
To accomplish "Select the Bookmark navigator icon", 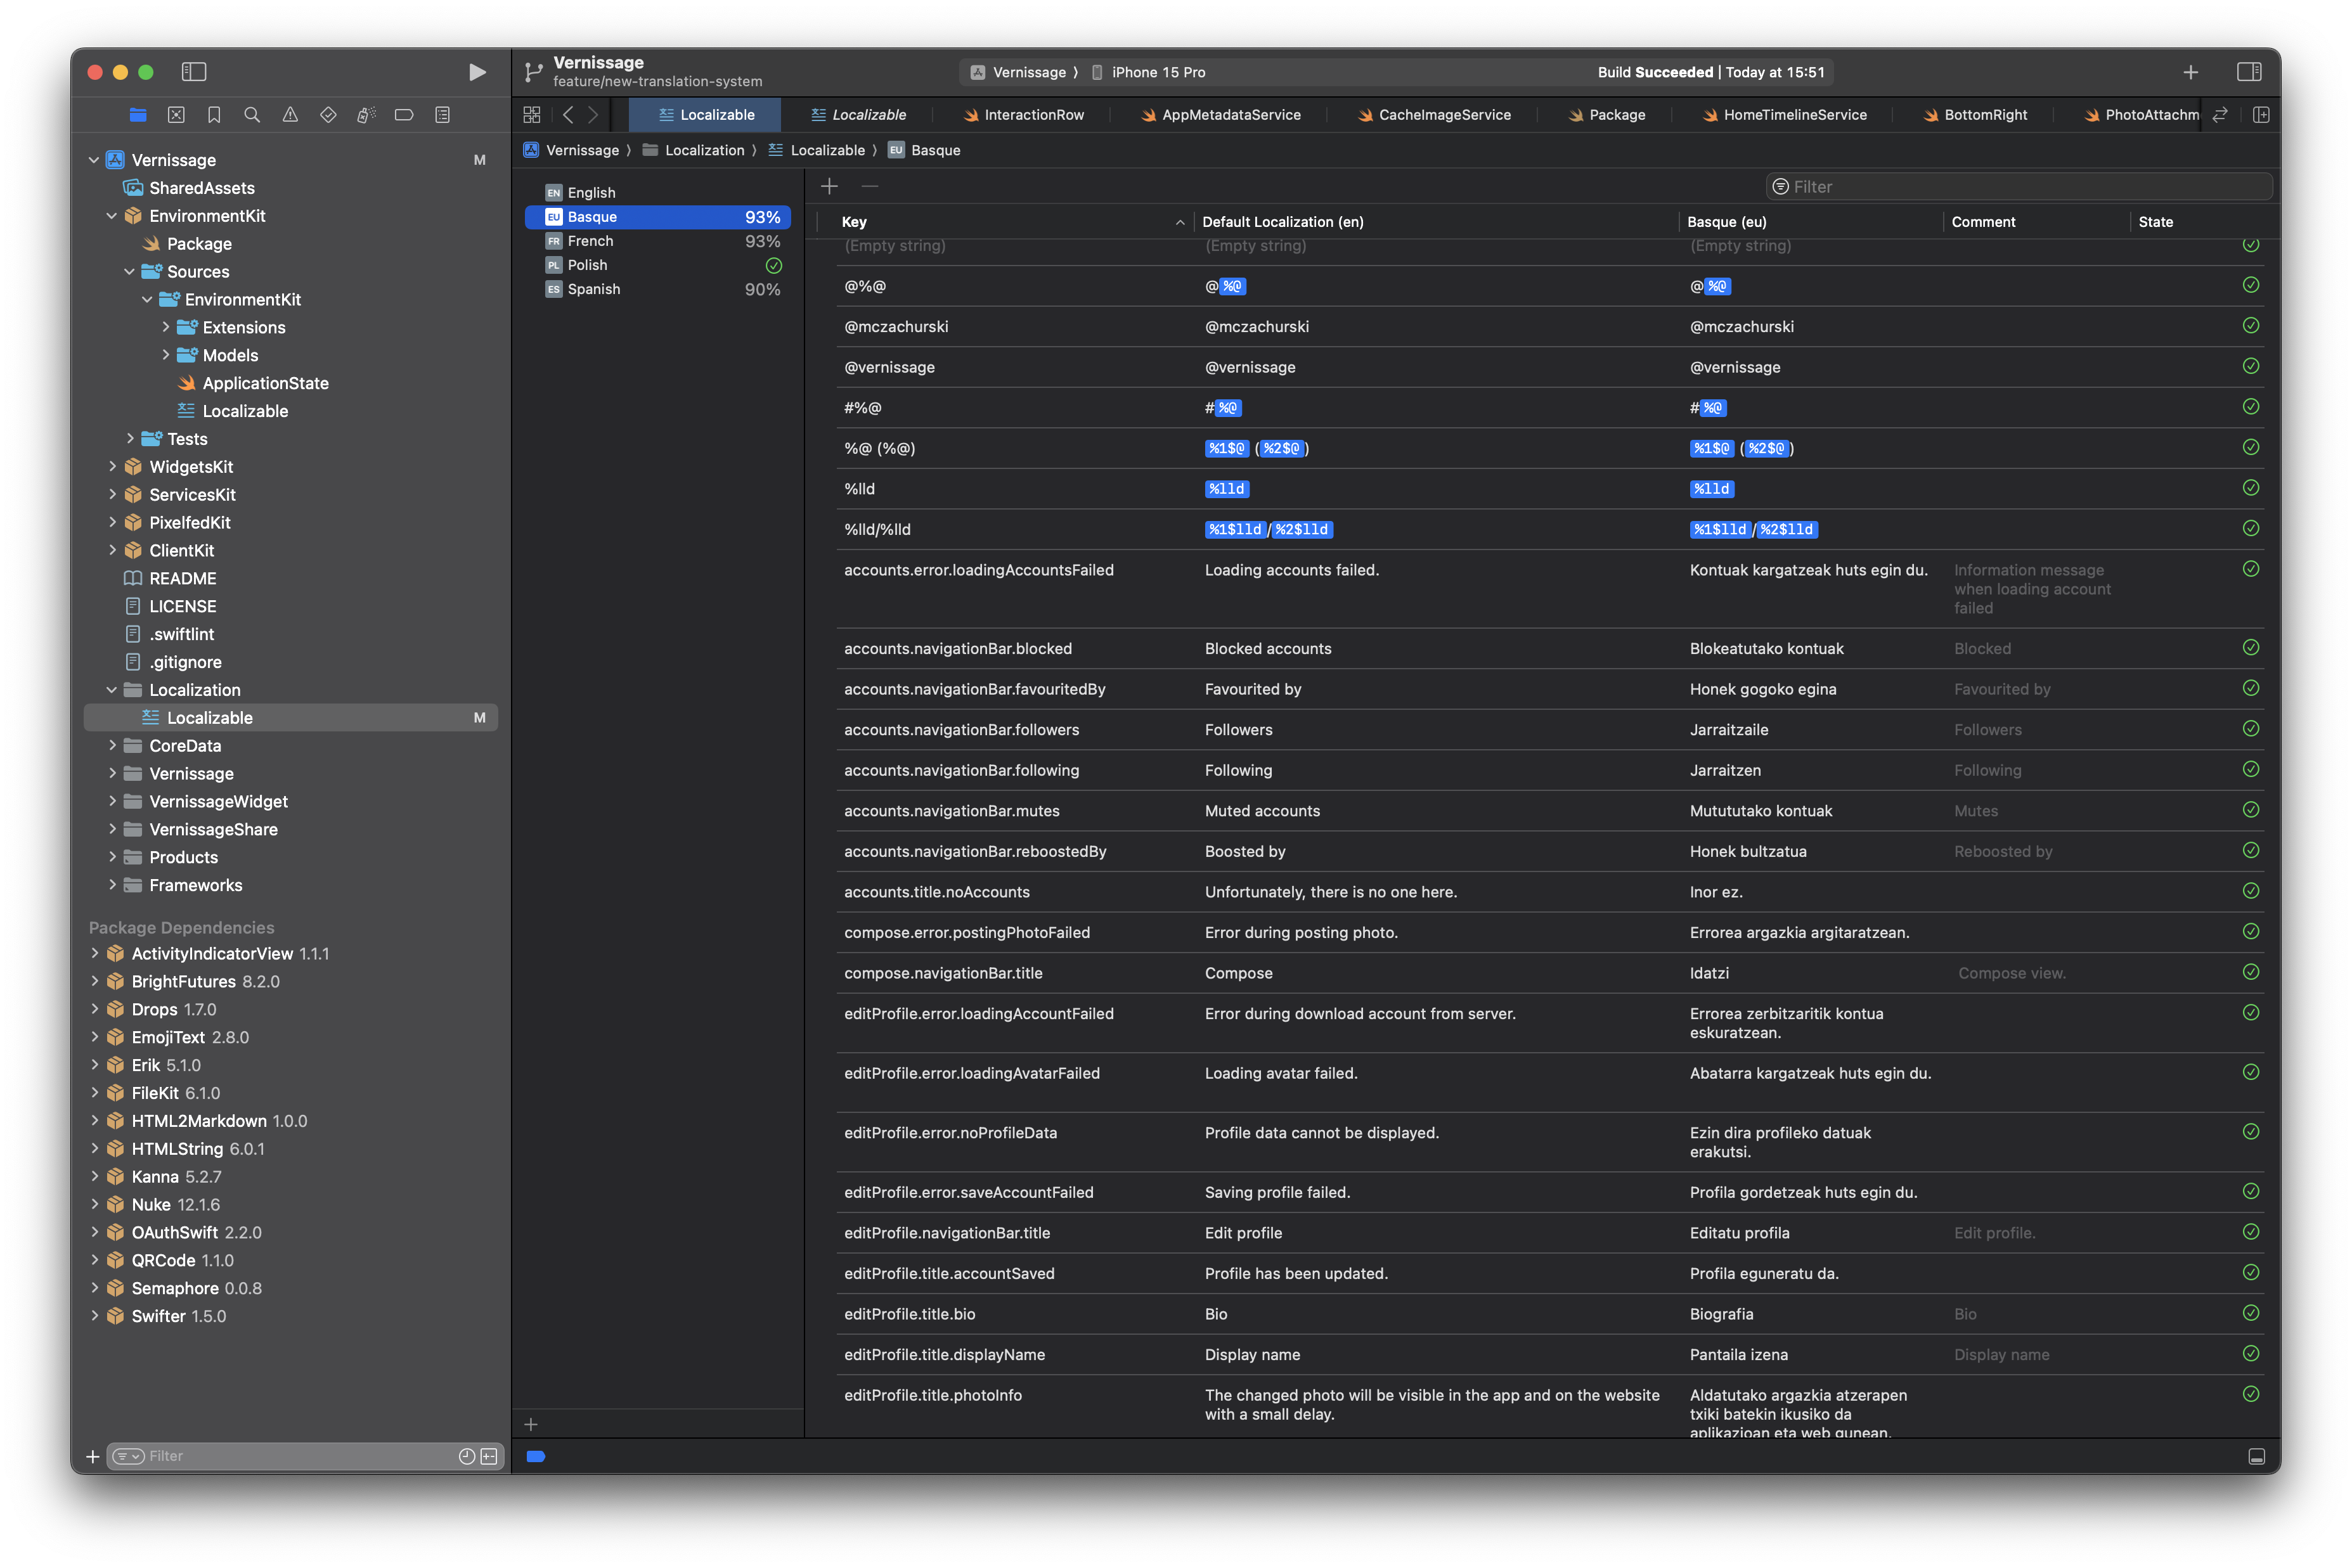I will pos(214,115).
